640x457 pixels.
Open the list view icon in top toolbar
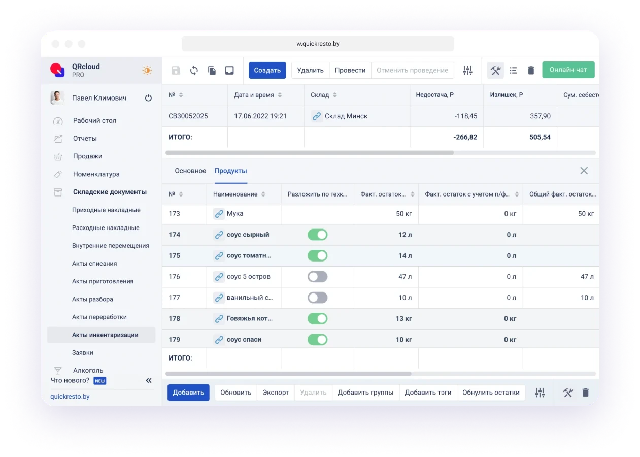pos(513,71)
